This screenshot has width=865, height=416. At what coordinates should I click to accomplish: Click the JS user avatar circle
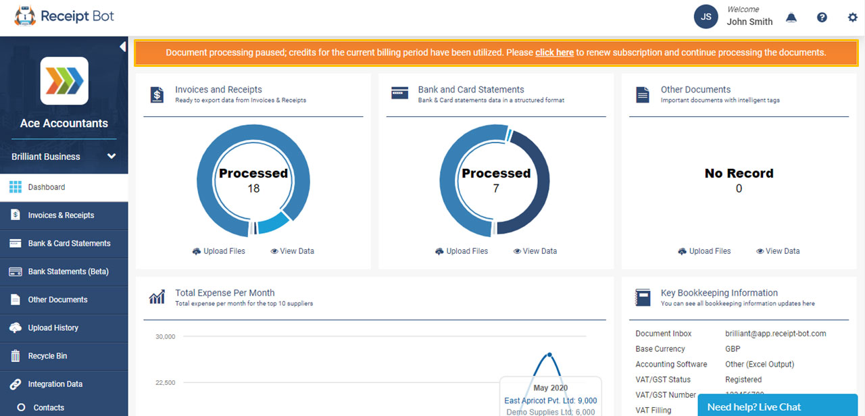[x=706, y=17]
